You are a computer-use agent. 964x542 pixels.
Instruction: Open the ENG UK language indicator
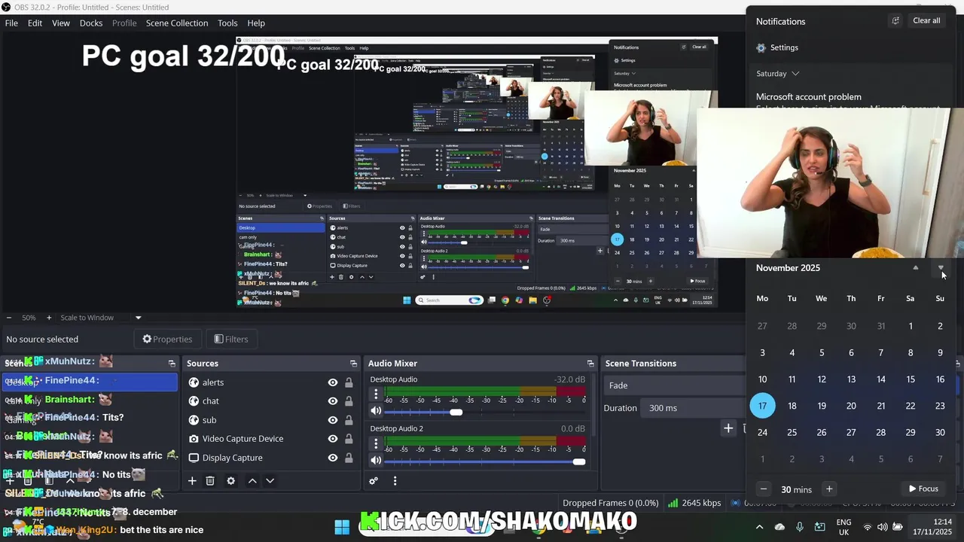[843, 527]
